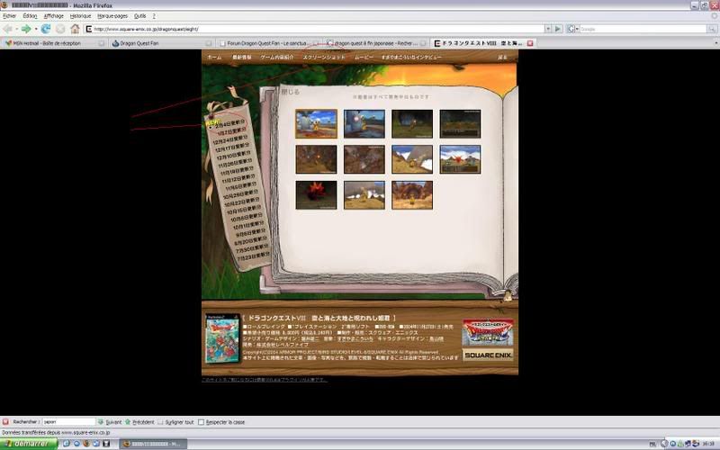Close the find bar with its red X

pyautogui.click(x=5, y=421)
